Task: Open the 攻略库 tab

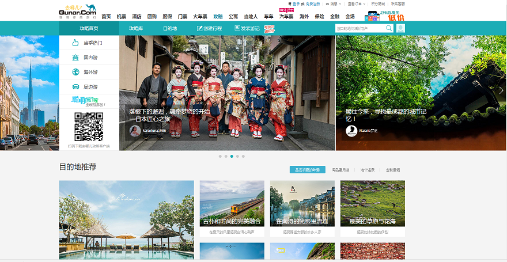Action: click(136, 28)
